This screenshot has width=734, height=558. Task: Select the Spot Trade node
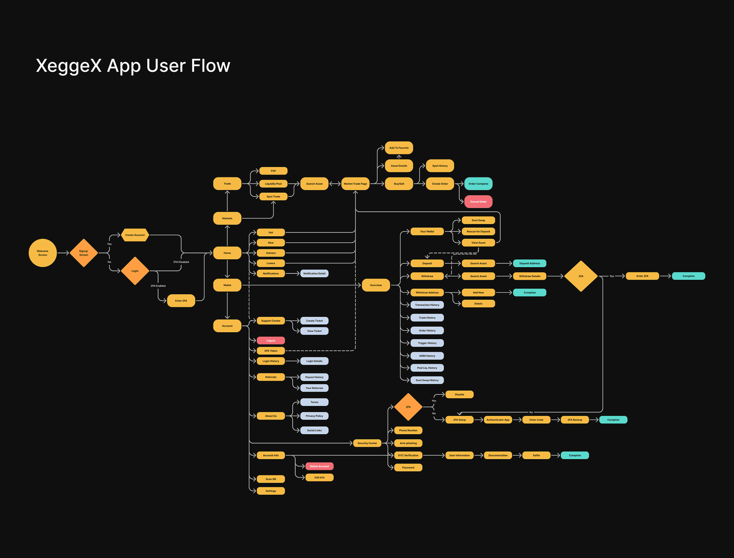273,196
